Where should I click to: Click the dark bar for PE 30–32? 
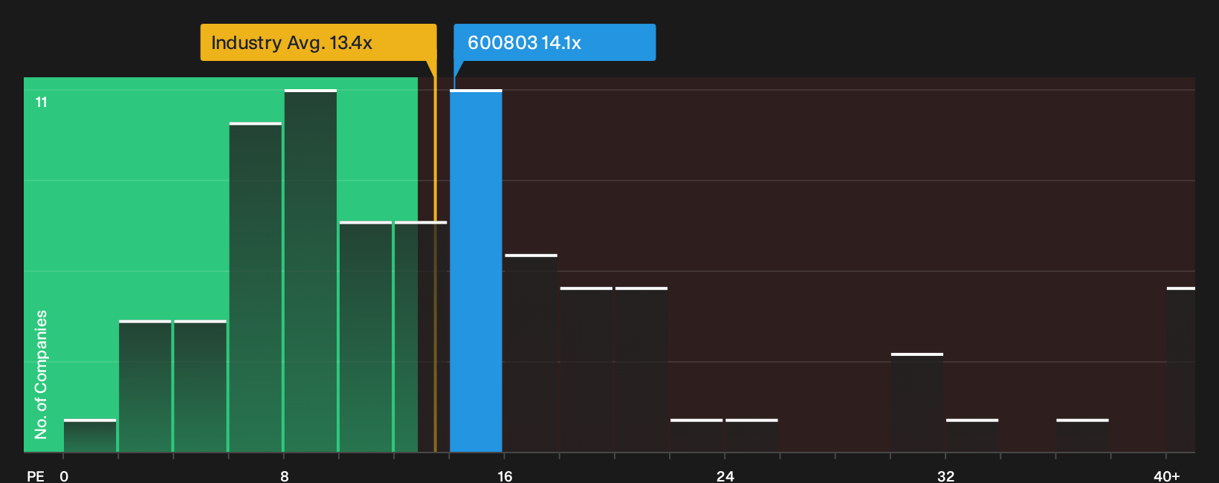pos(917,403)
